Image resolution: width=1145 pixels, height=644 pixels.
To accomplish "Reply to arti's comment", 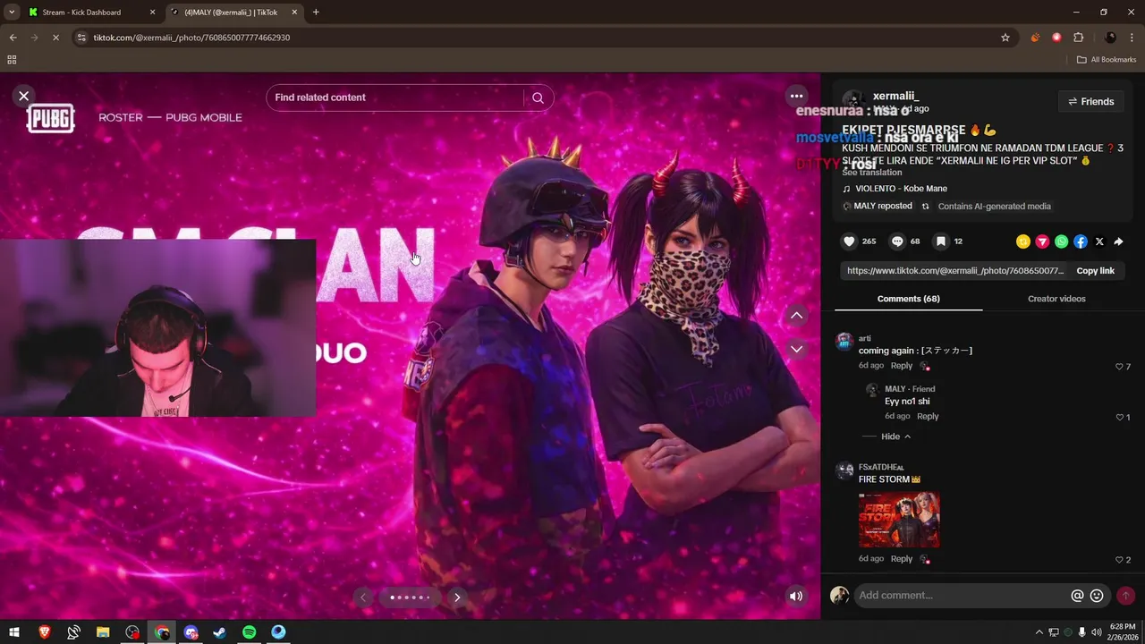I will (x=902, y=366).
